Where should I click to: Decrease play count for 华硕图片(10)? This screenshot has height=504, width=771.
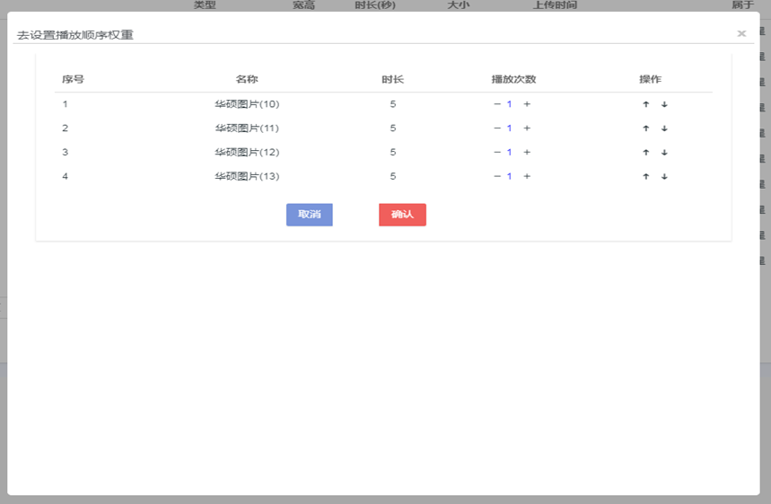(497, 104)
